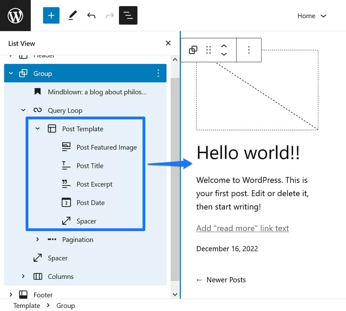
Task: Toggle the List View button in toolbar
Action: tap(128, 16)
